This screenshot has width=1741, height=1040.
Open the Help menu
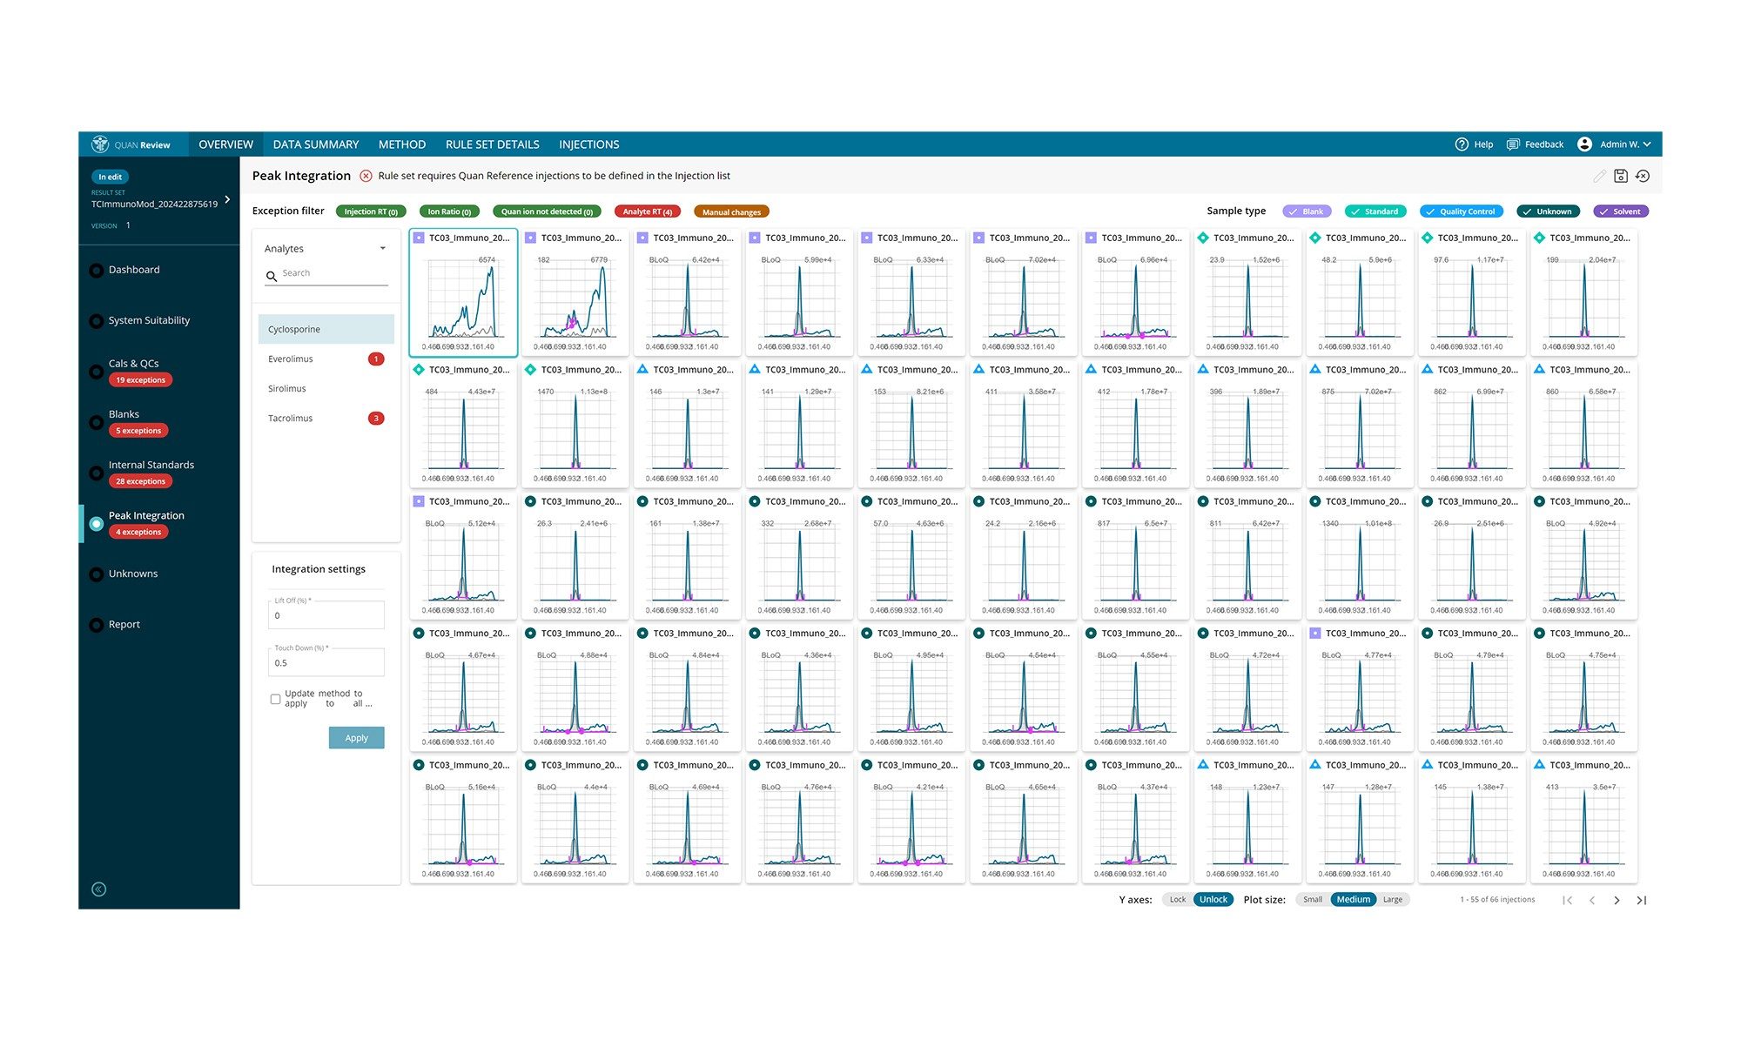click(1474, 144)
